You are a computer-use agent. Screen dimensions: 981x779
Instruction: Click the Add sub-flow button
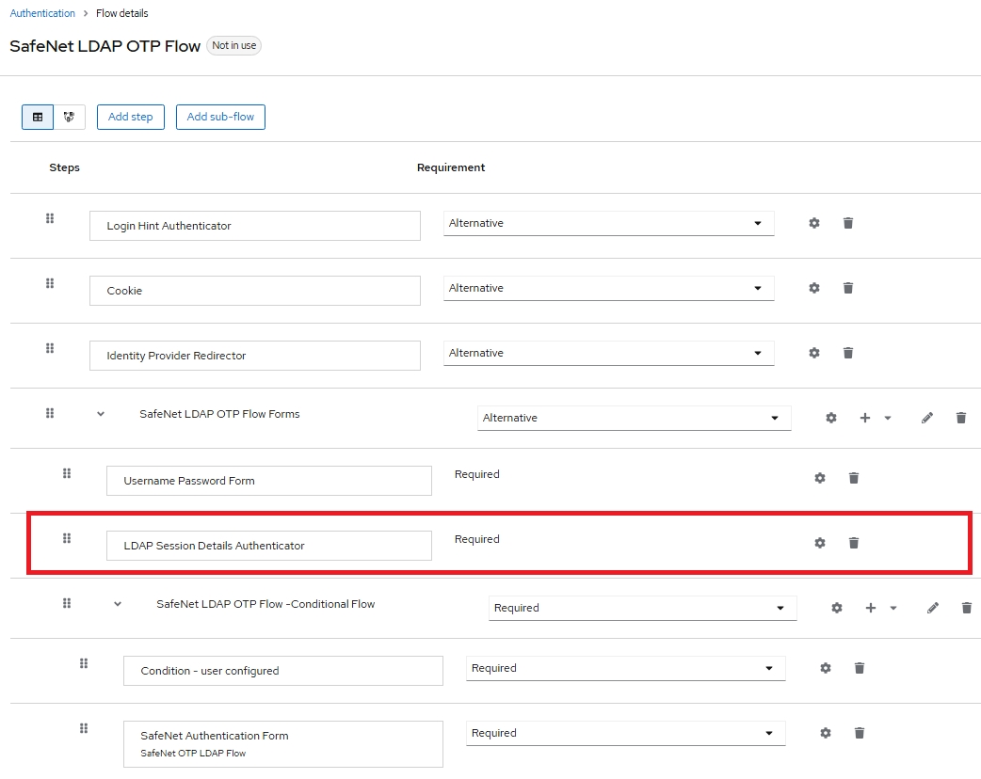coord(220,117)
